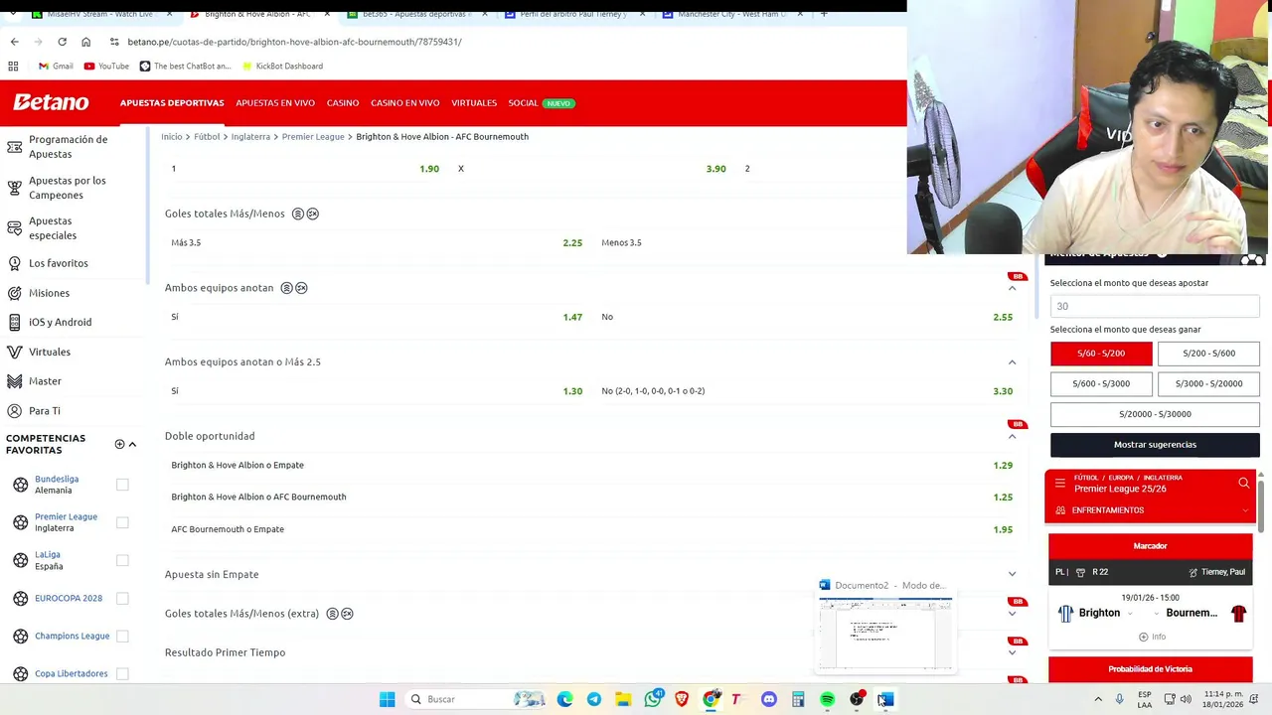Click the Betano logo

coord(51,102)
